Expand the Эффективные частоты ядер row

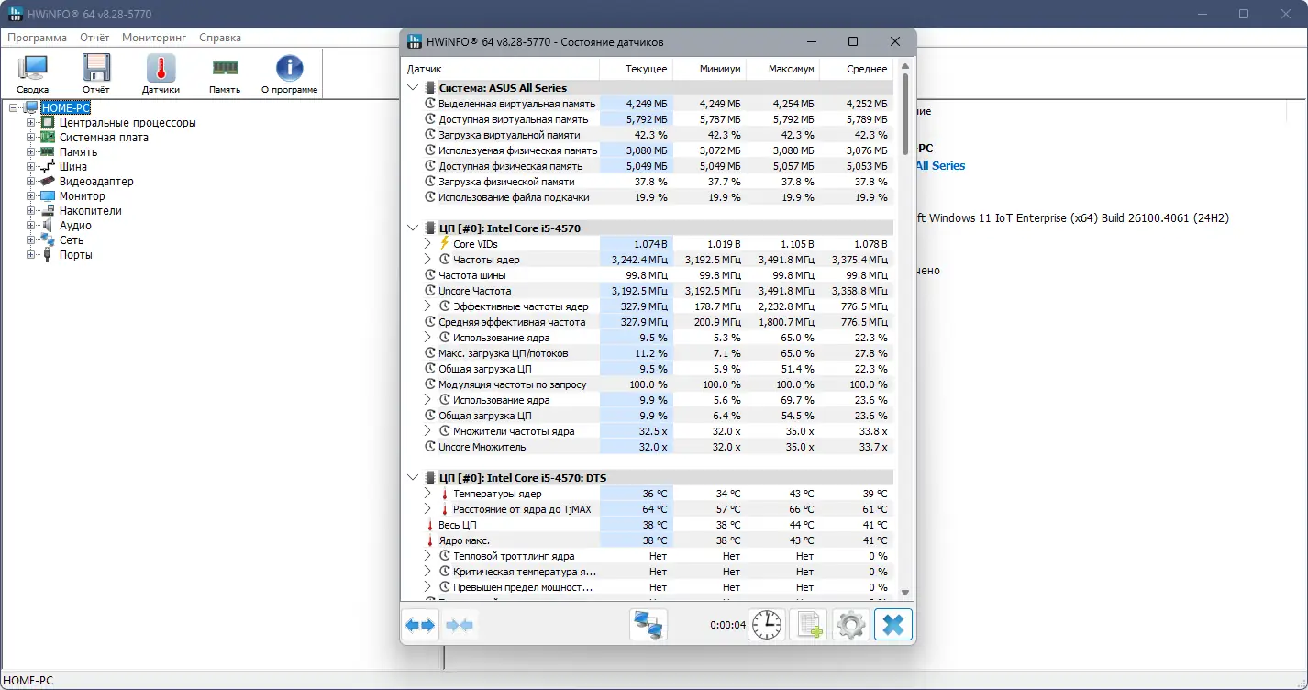click(427, 306)
